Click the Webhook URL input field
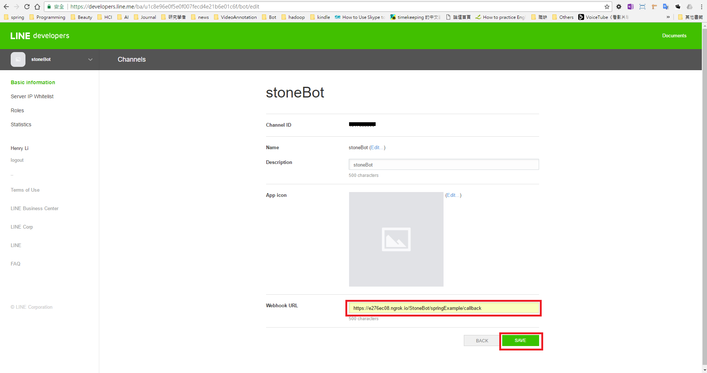This screenshot has width=707, height=373. pos(444,308)
